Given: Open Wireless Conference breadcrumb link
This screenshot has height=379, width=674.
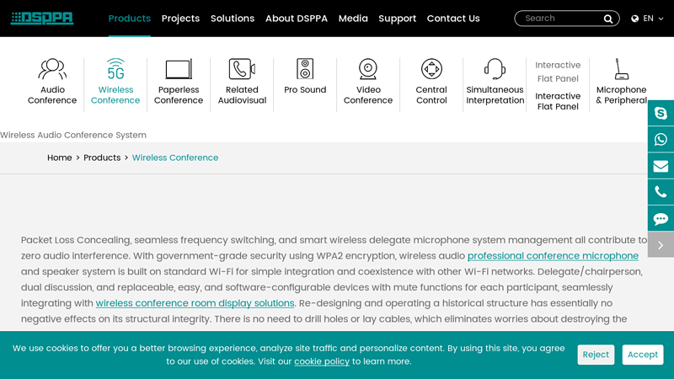Looking at the screenshot, I should [x=175, y=157].
